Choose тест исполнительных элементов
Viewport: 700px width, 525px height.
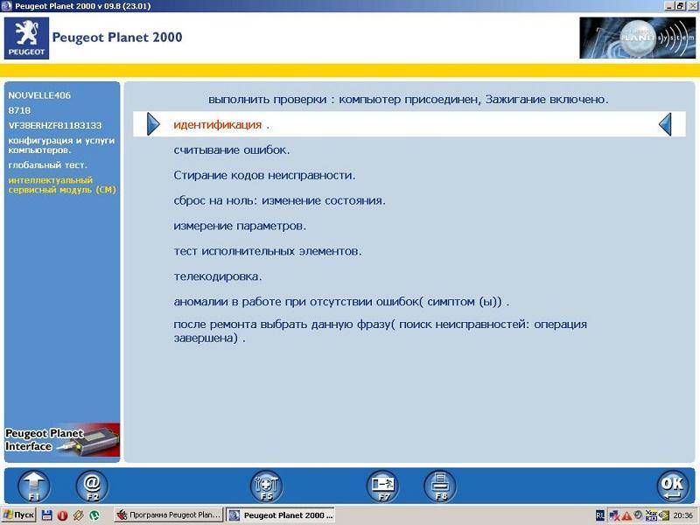point(268,251)
